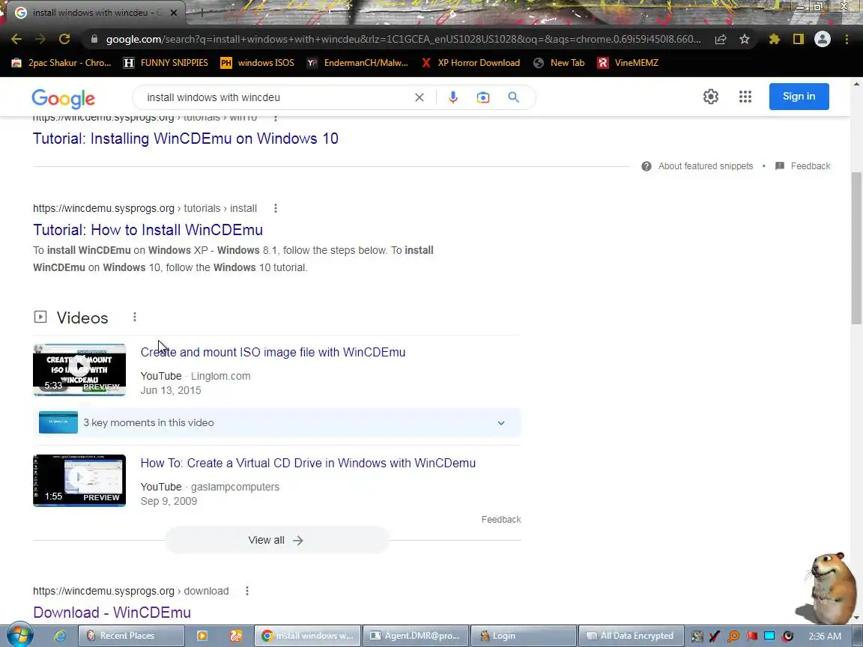The width and height of the screenshot is (863, 647).
Task: Click the Chrome address bar URL
Action: click(x=404, y=39)
